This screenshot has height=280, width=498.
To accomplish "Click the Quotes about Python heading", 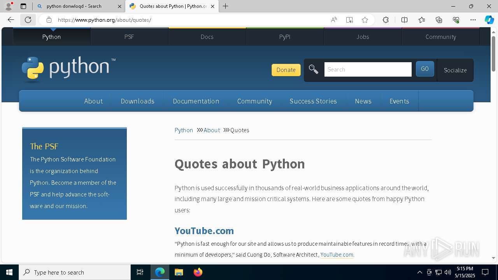I will pos(240,164).
